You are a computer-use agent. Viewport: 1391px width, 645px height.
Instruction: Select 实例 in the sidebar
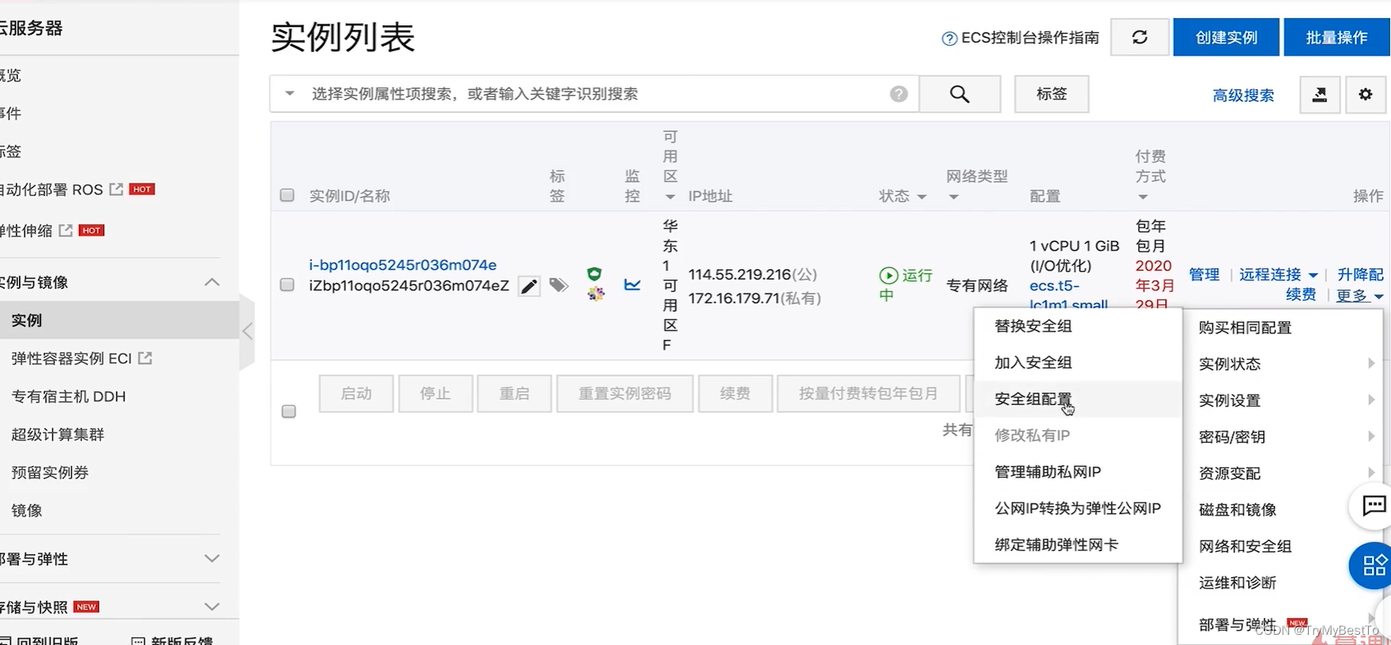pyautogui.click(x=119, y=320)
